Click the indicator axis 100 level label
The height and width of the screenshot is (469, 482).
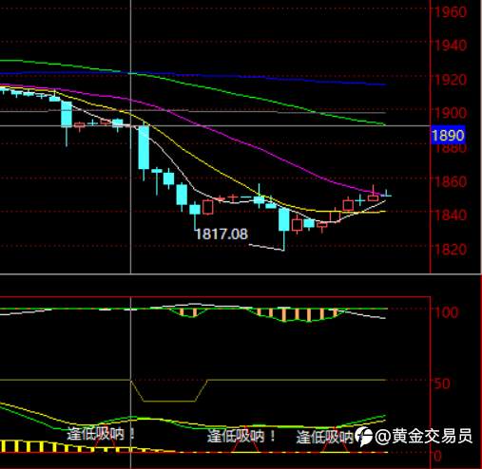click(447, 312)
